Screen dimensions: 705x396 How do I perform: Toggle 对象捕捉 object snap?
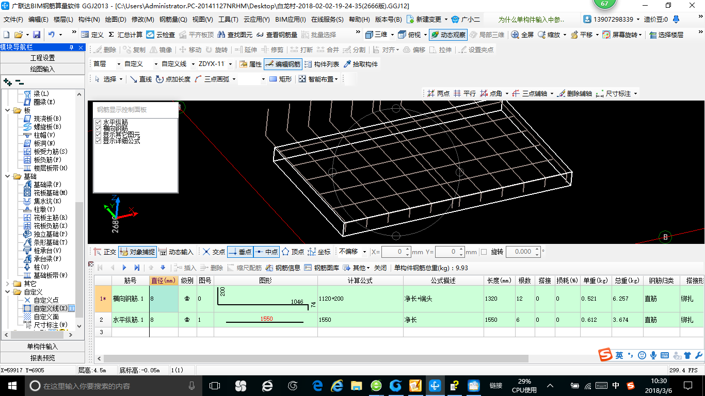[x=137, y=252]
